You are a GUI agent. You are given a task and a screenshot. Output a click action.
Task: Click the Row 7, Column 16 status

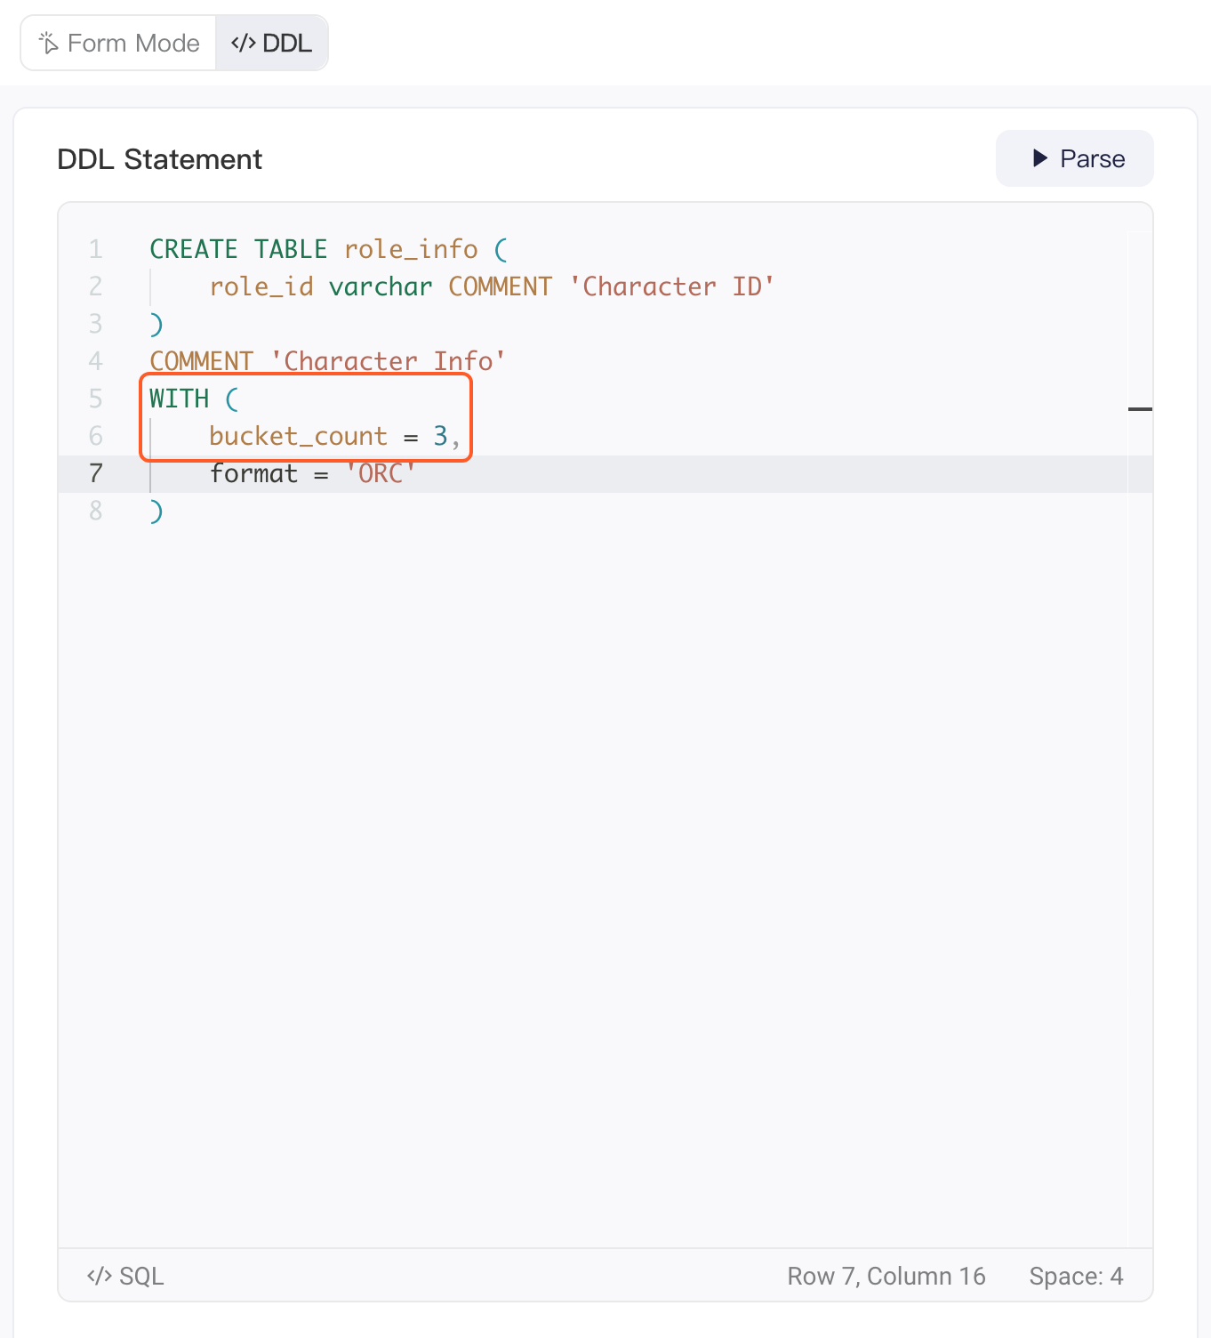pyautogui.click(x=886, y=1276)
